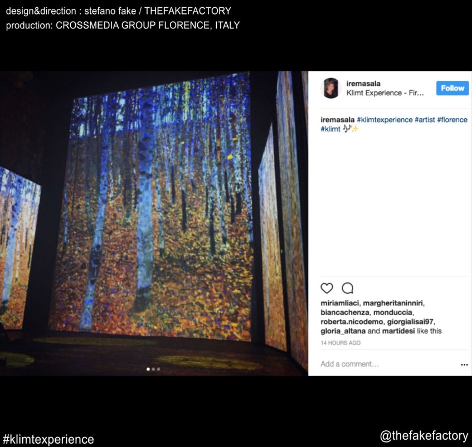
Task: Open the #klimtexperience hashtag
Action: (x=385, y=119)
